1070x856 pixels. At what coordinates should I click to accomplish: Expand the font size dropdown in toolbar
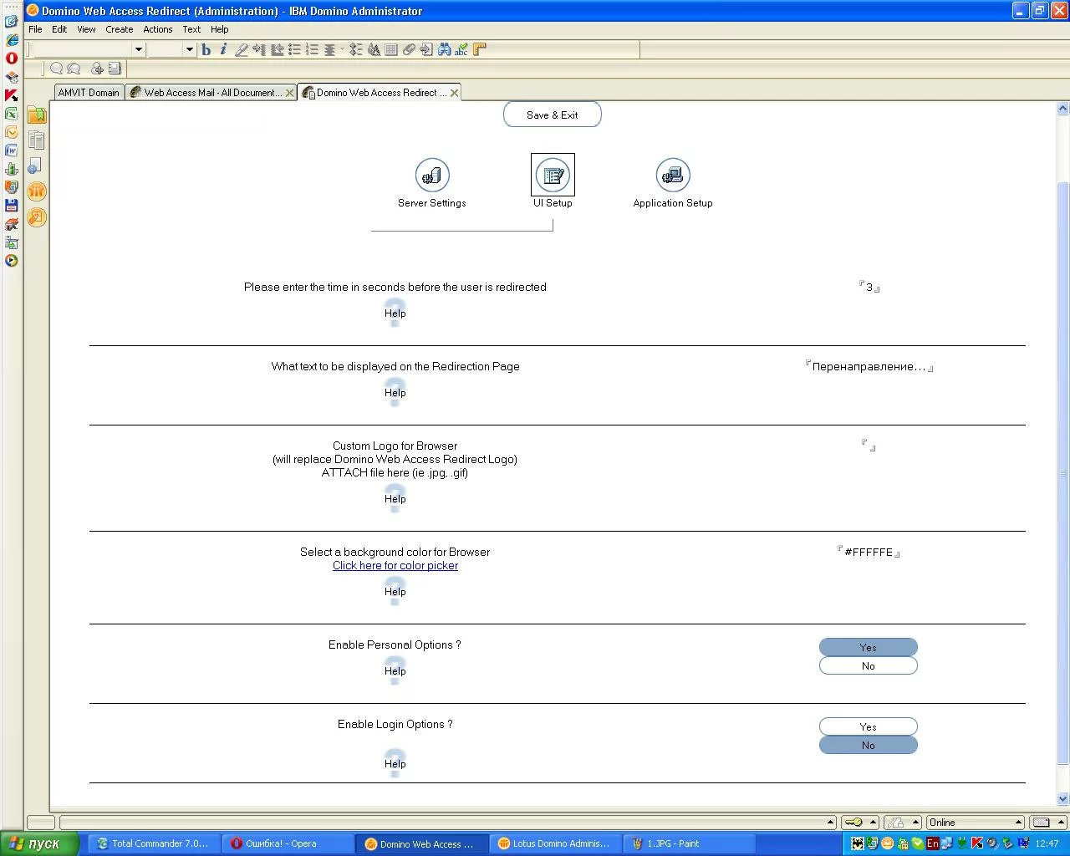tap(190, 50)
